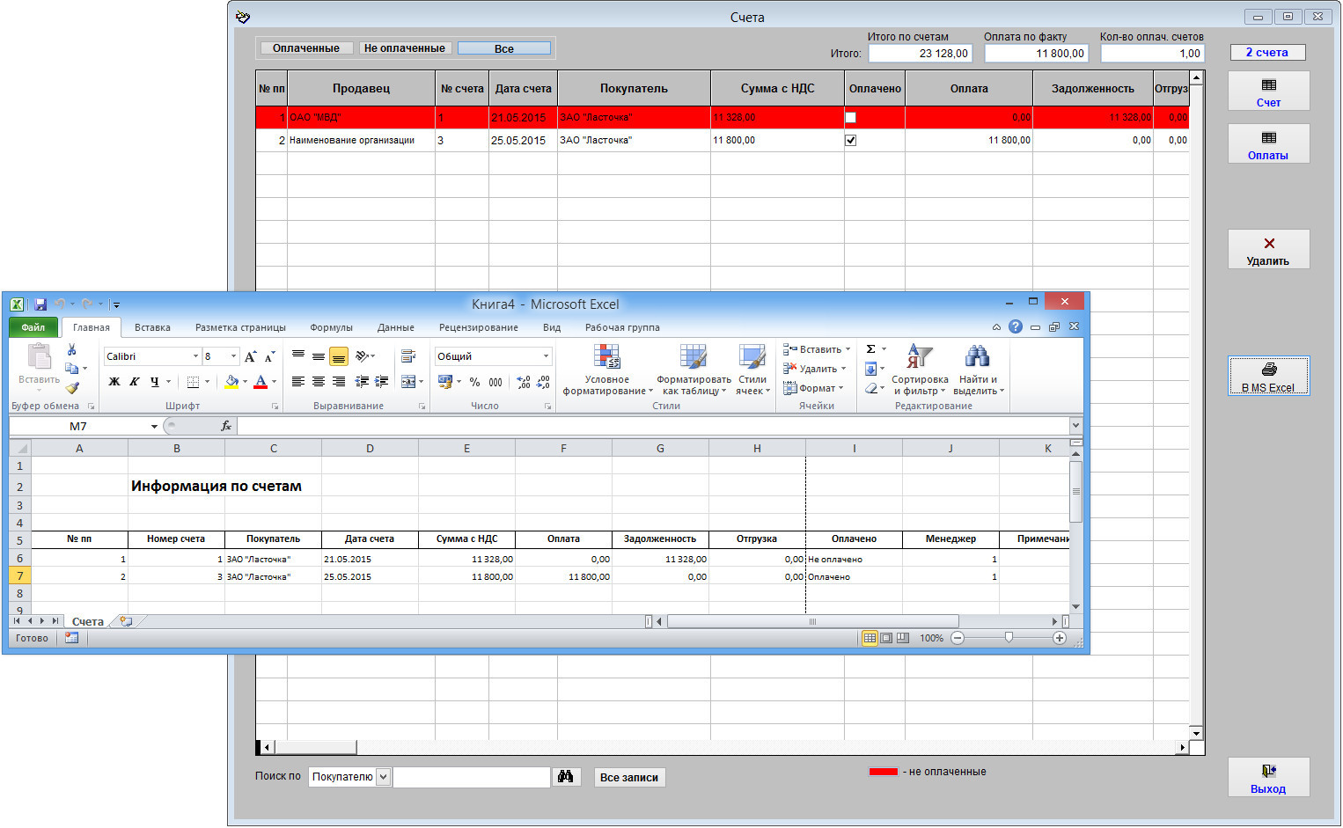1343x828 pixels.
Task: Expand the Общий number format dropdown
Action: pos(546,356)
